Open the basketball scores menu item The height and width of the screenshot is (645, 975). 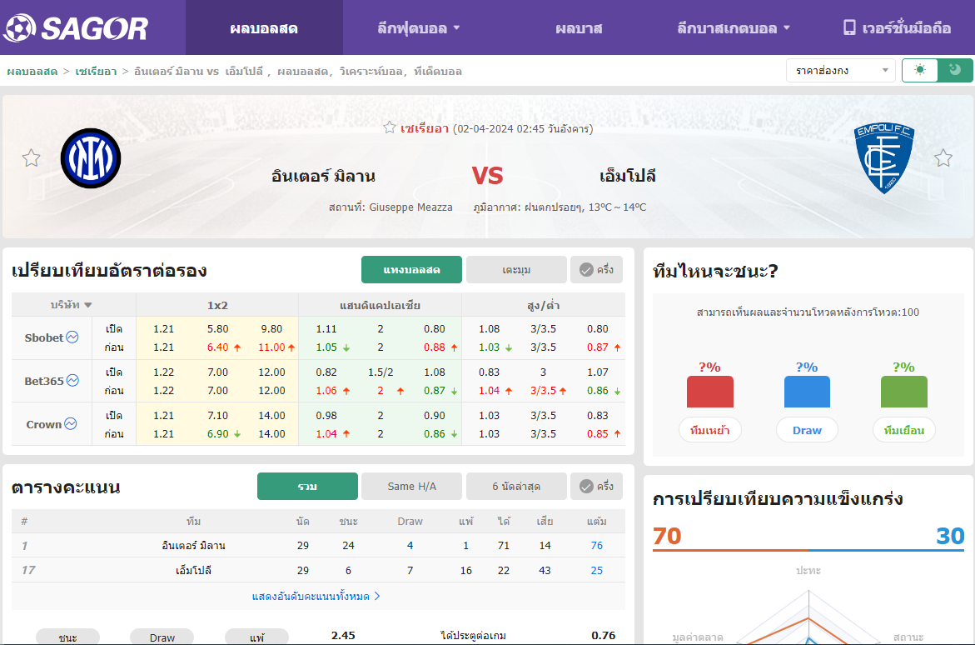(579, 28)
